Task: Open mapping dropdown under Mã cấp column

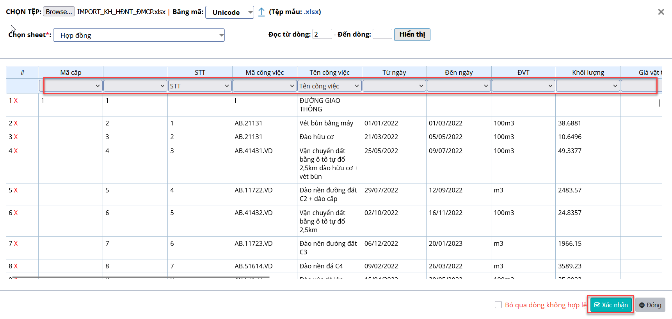Action: tap(71, 86)
